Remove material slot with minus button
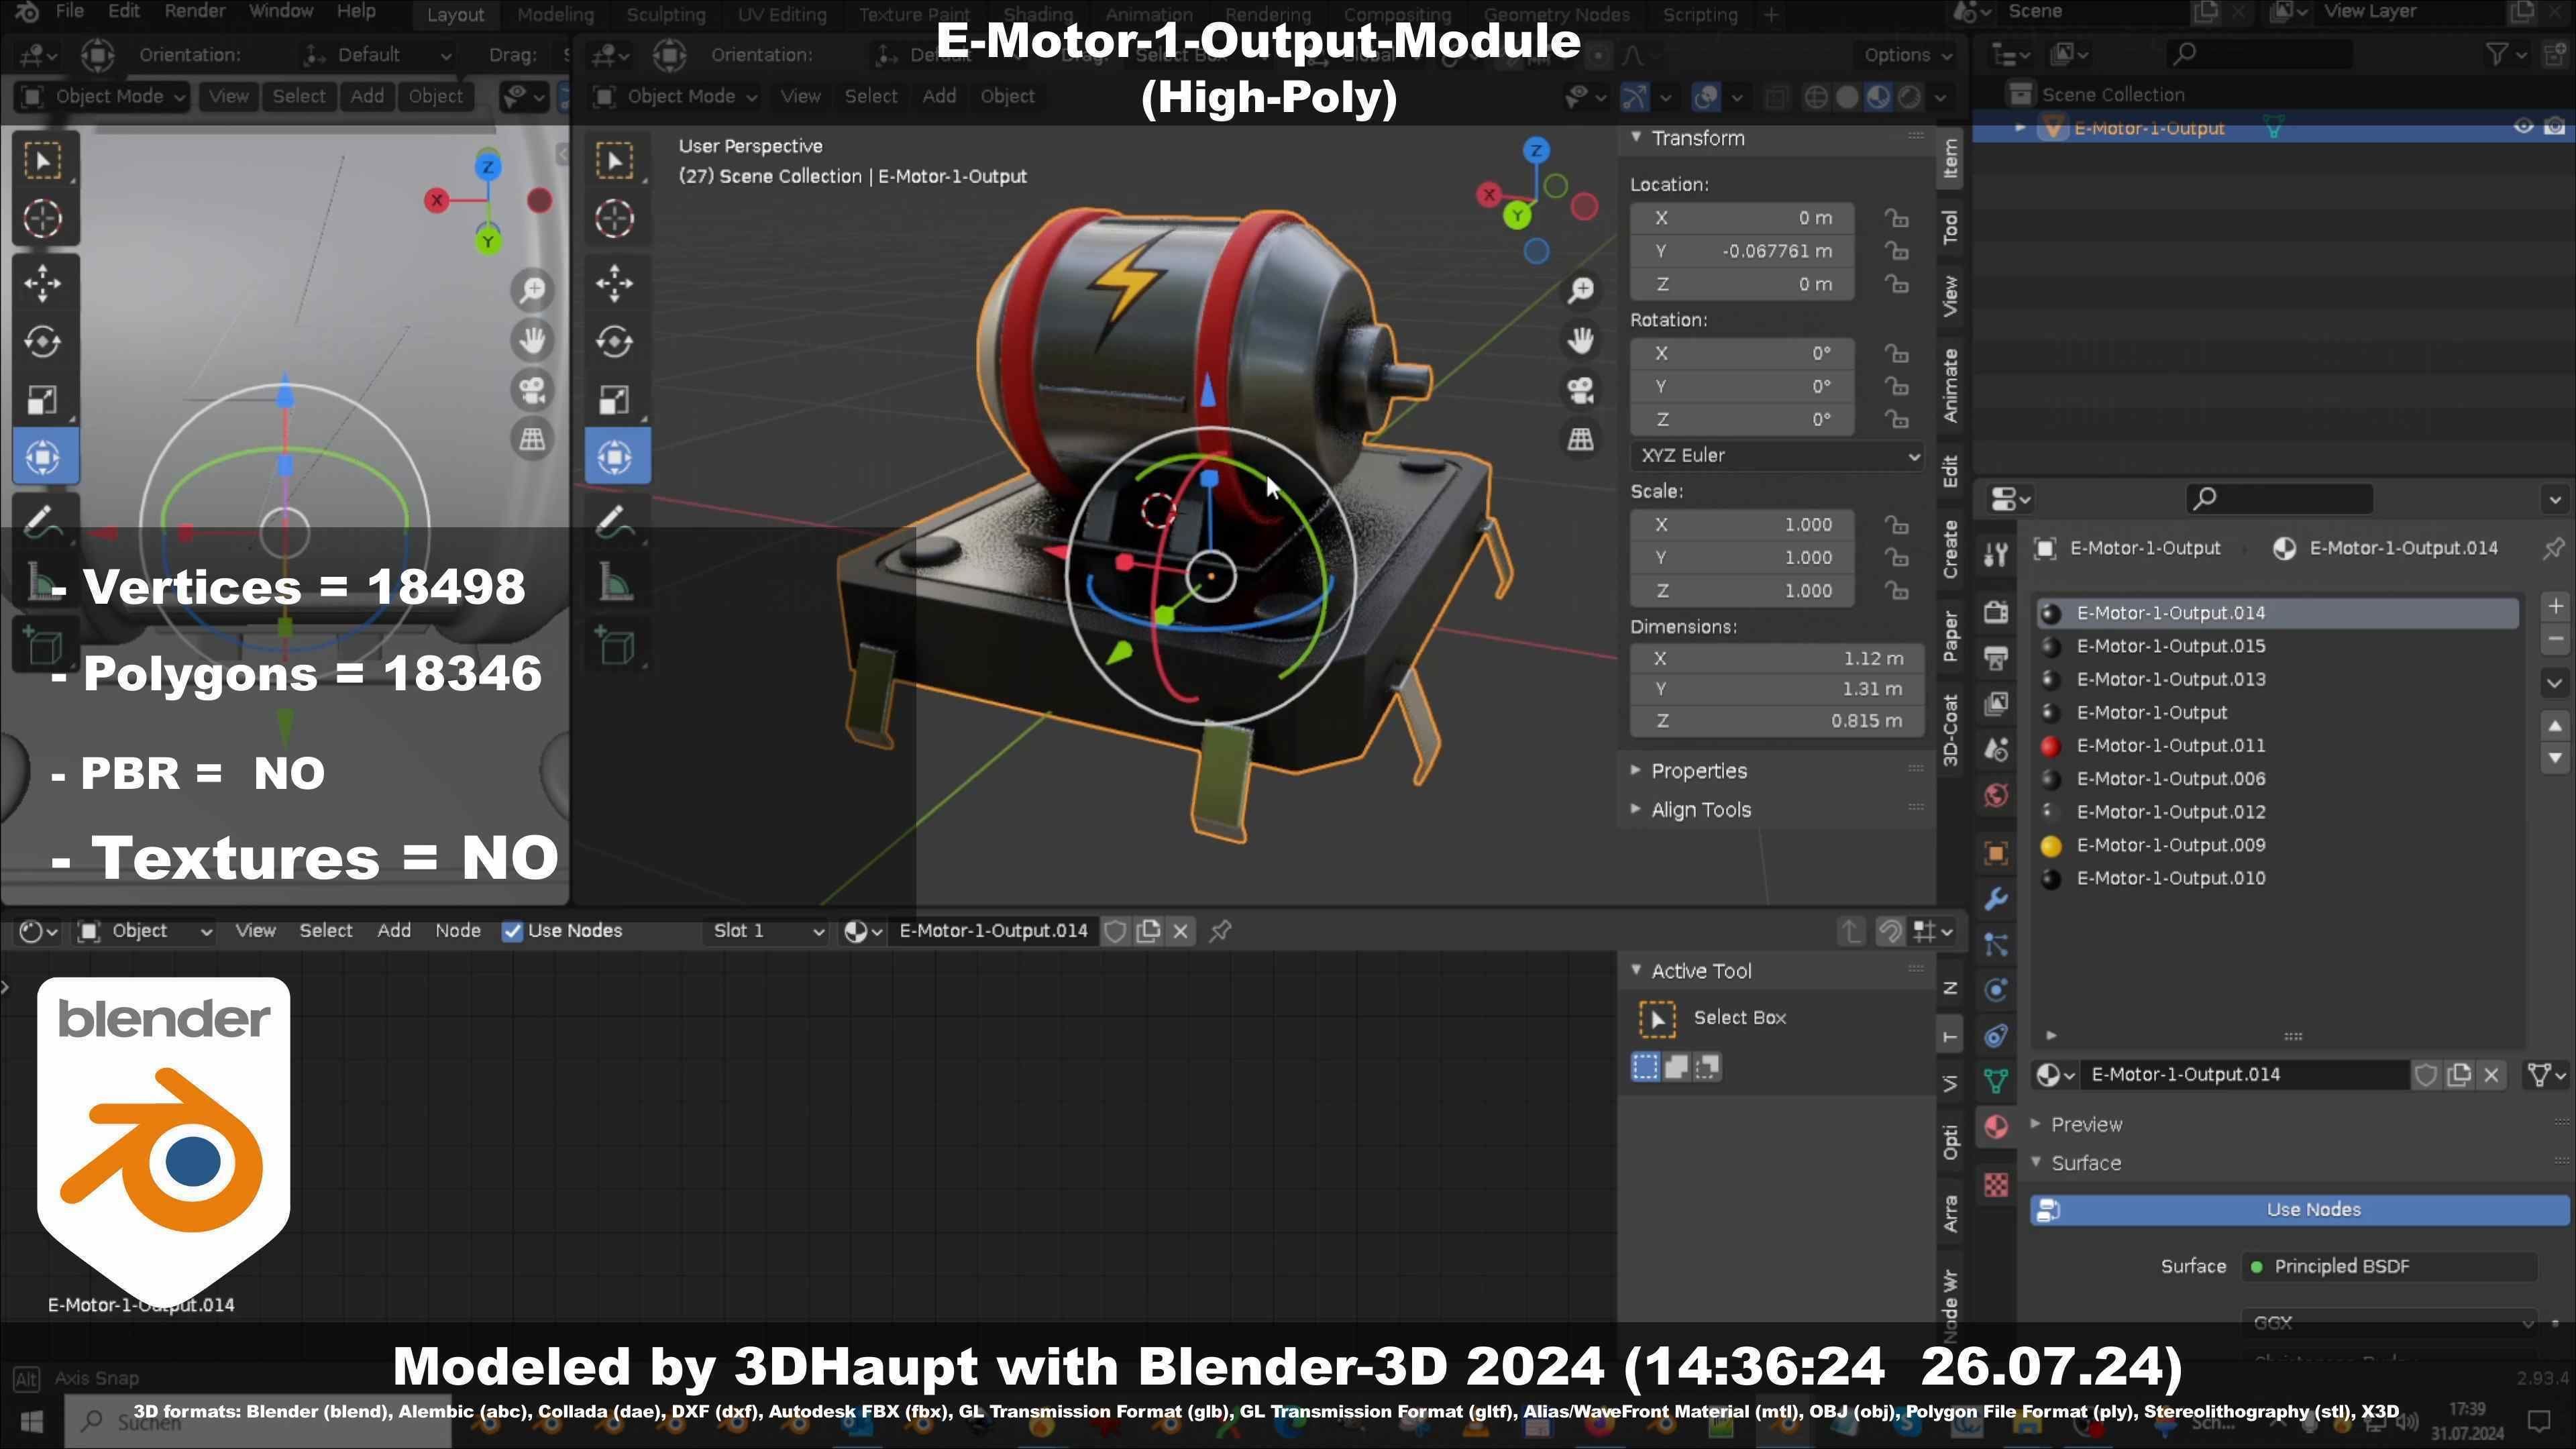Image resolution: width=2576 pixels, height=1449 pixels. (2555, 639)
